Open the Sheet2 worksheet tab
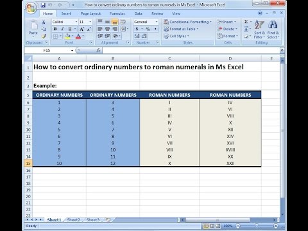This screenshot has width=308, height=231. tap(73, 219)
